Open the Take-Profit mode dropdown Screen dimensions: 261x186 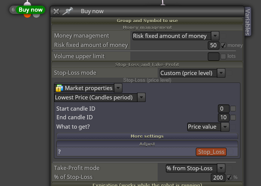[x=195, y=168]
